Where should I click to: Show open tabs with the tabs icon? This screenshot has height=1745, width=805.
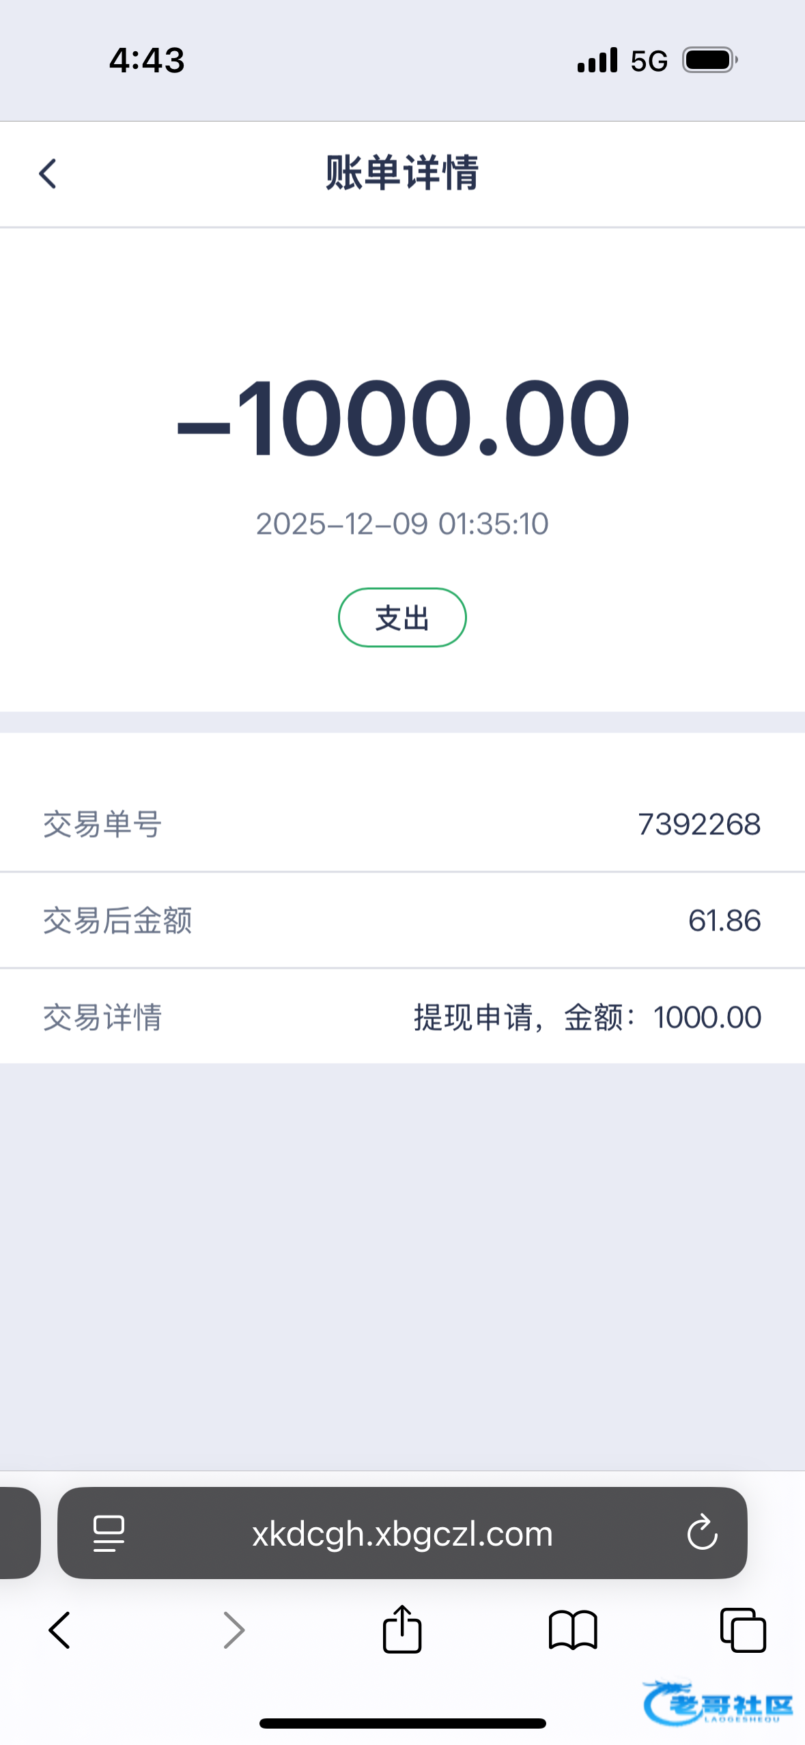click(743, 1630)
